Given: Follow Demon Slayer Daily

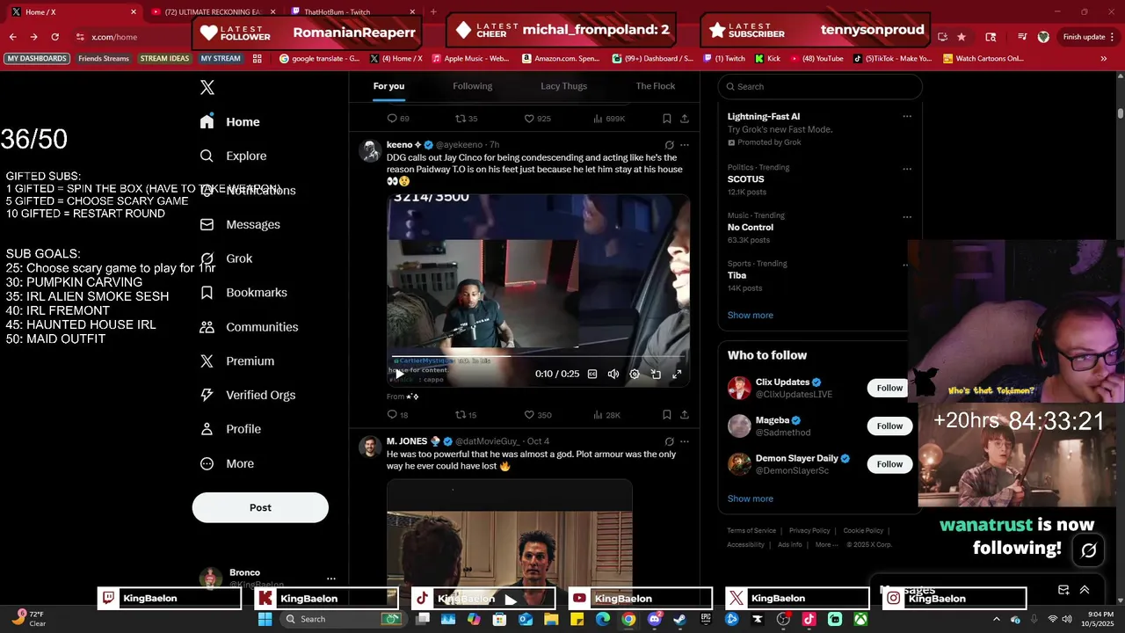Looking at the screenshot, I should pyautogui.click(x=889, y=464).
